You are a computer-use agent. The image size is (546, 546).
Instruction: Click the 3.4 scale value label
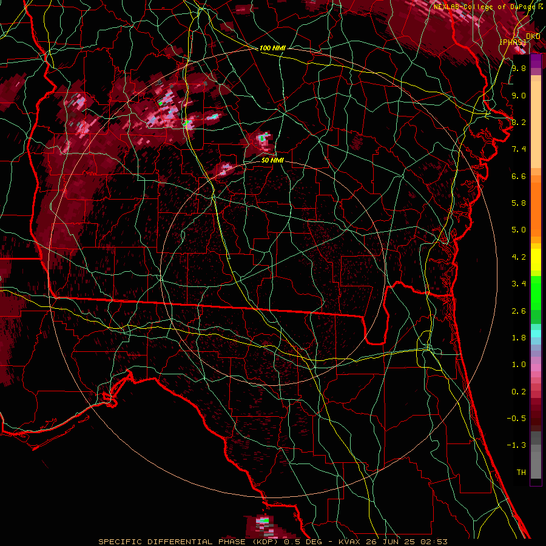[519, 284]
